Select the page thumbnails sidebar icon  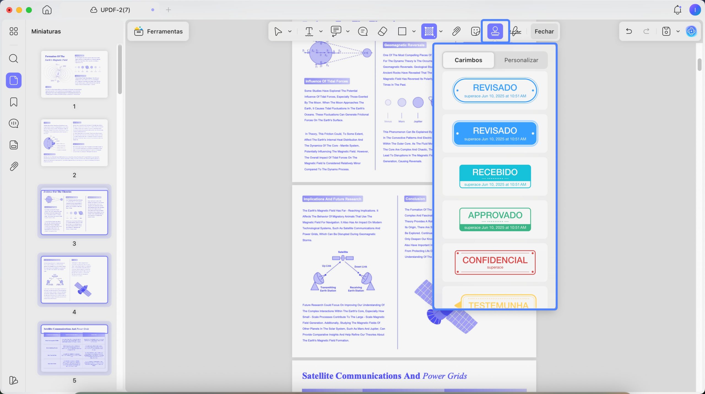click(x=14, y=80)
